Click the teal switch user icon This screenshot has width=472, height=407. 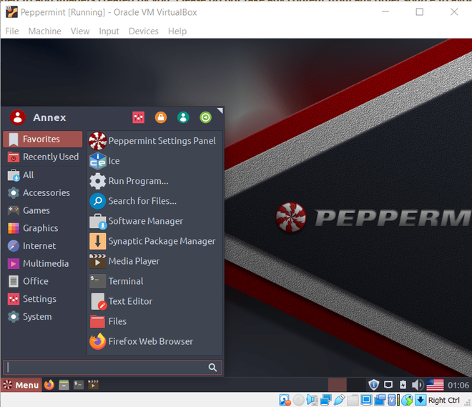(183, 117)
